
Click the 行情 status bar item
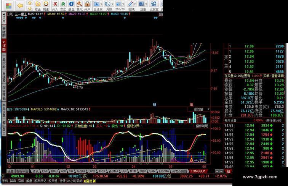tap(62, 181)
